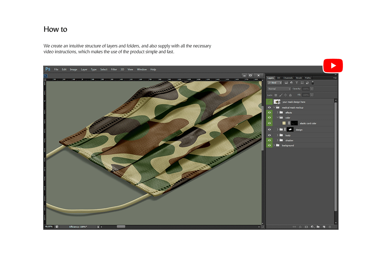Open the Image menu
Image resolution: width=382 pixels, height=254 pixels.
(73, 70)
